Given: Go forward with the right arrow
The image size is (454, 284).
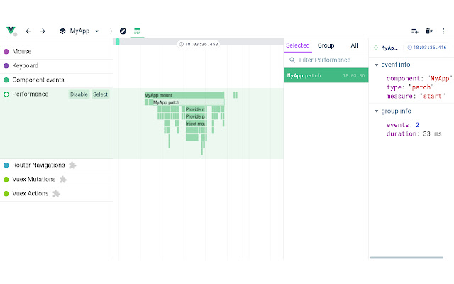Looking at the screenshot, I should tap(43, 31).
